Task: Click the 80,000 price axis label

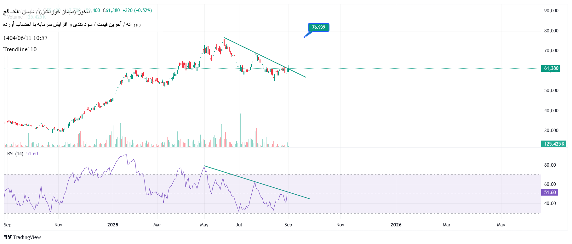Action: [551, 31]
